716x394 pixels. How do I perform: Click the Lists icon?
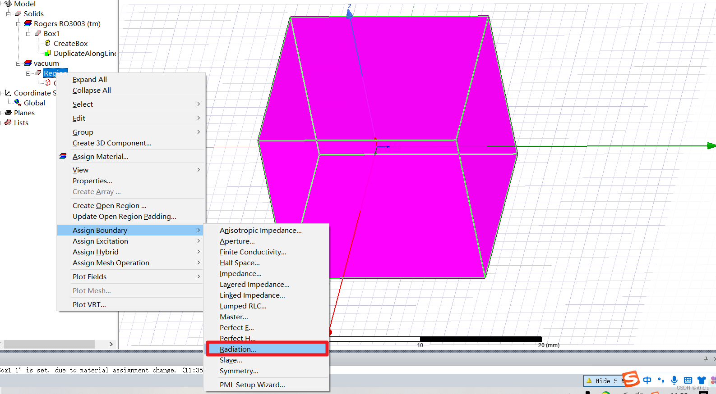tap(8, 122)
